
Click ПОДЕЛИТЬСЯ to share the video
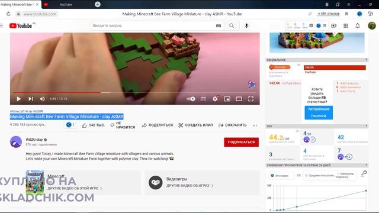[x=158, y=125]
